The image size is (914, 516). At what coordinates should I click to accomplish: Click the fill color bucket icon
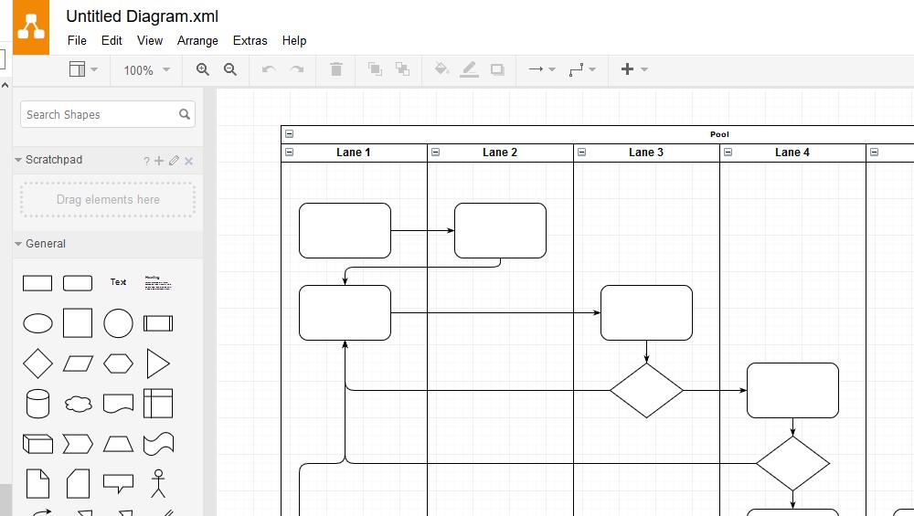pos(441,69)
